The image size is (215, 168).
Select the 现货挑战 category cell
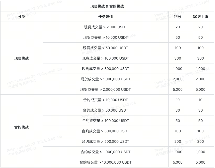pos(22,58)
